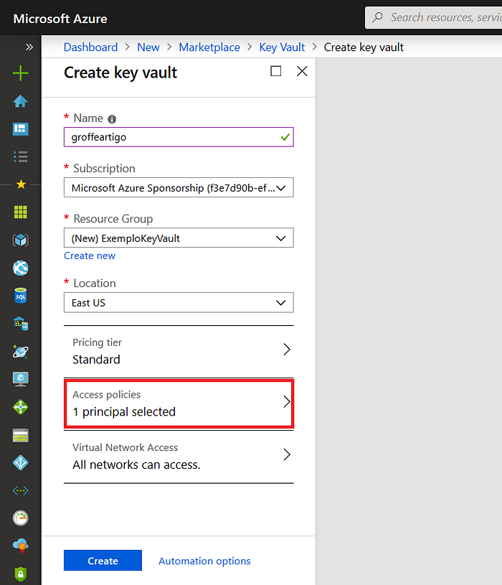Click the Name input containing groffeartigo
This screenshot has height=585, width=502.
click(179, 137)
